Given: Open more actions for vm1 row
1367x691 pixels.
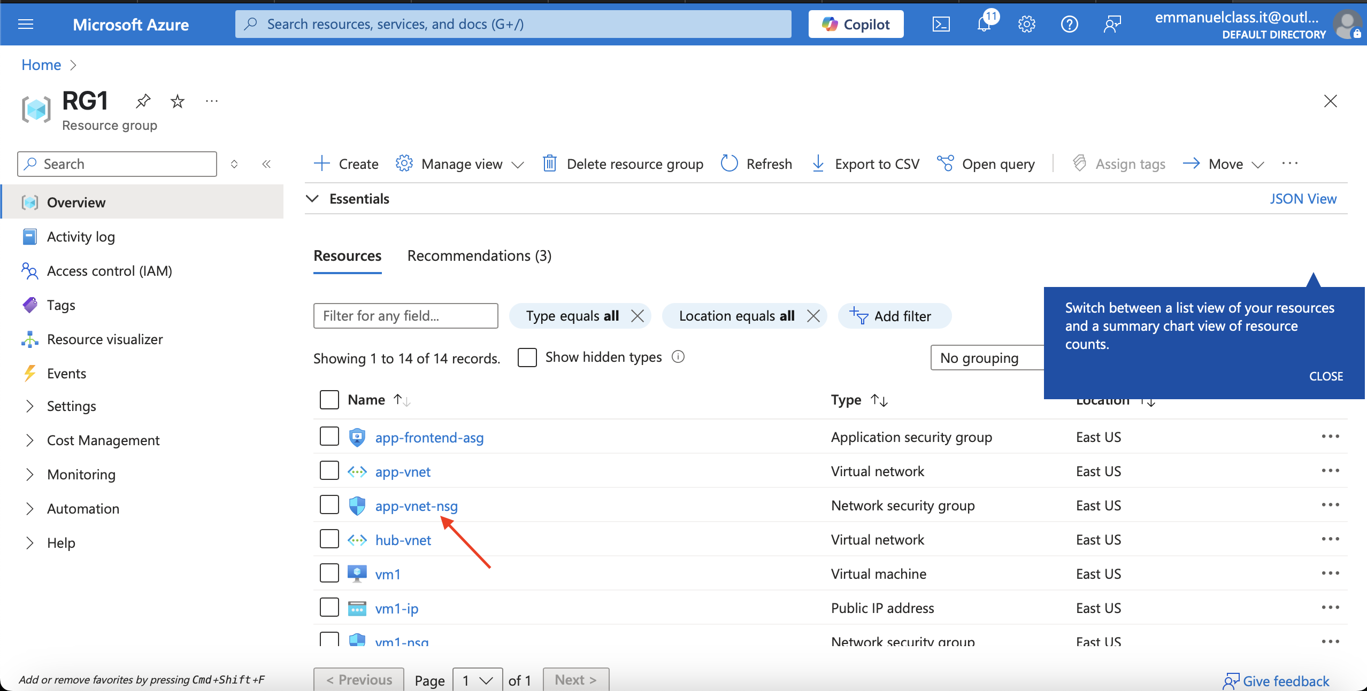Looking at the screenshot, I should point(1331,573).
